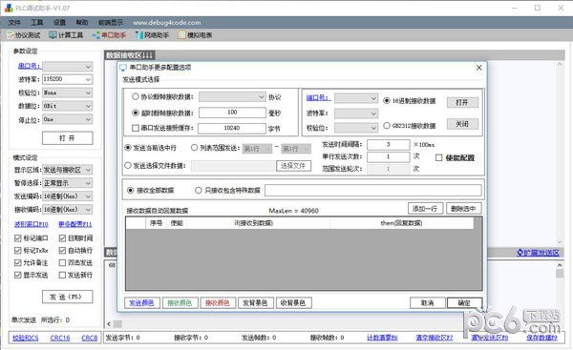
Task: Click the 发送 (F5) button
Action: 68,297
